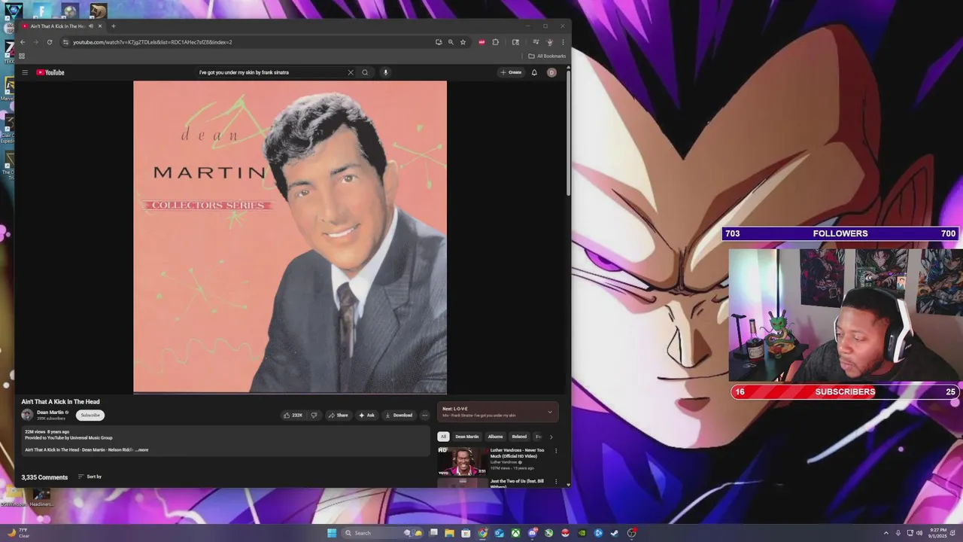963x542 pixels.
Task: Clear the YouTube search box text
Action: [x=350, y=72]
